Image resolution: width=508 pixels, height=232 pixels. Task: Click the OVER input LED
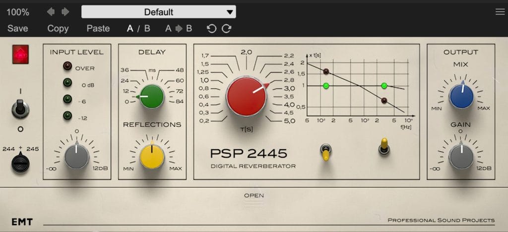(x=67, y=66)
